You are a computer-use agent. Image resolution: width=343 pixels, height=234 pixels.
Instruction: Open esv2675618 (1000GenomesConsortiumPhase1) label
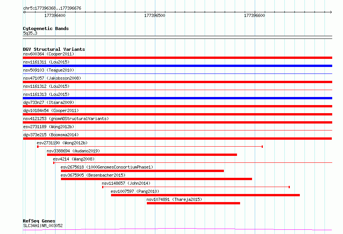(x=107, y=167)
